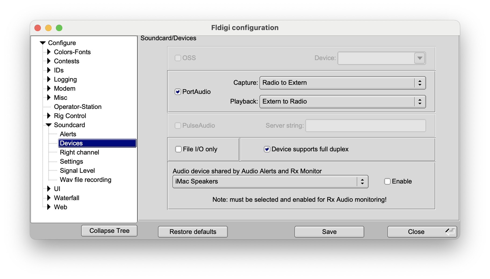
Task: Expand the Misc tree node
Action: [x=49, y=97]
